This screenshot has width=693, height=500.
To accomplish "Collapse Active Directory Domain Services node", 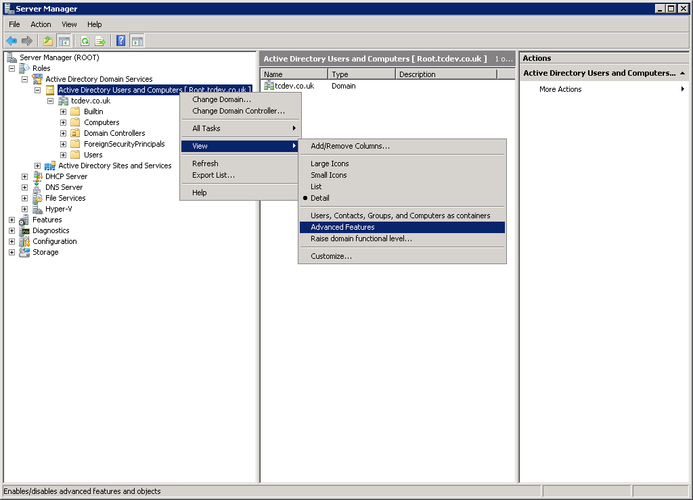I will (25, 80).
